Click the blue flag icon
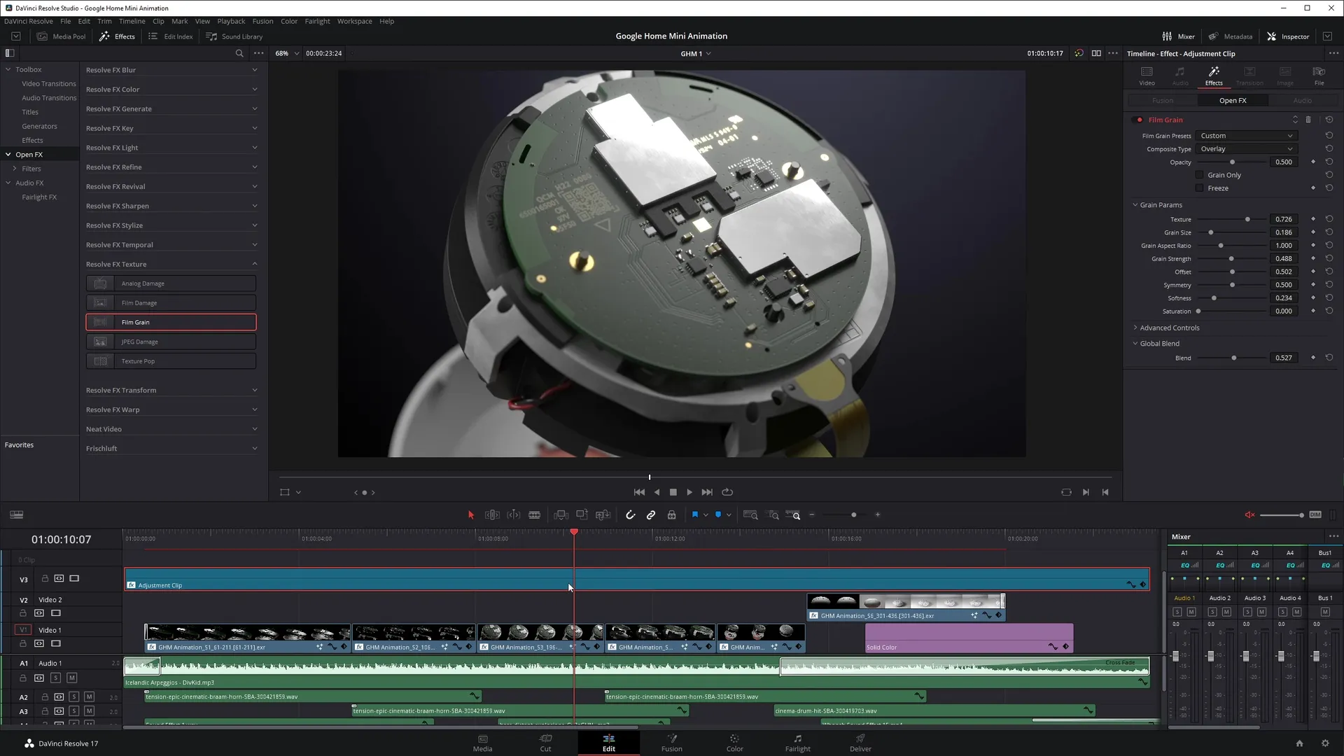 click(x=695, y=515)
